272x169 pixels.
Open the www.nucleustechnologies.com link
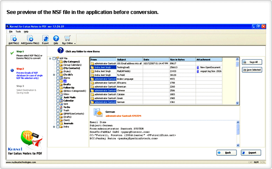21,162
